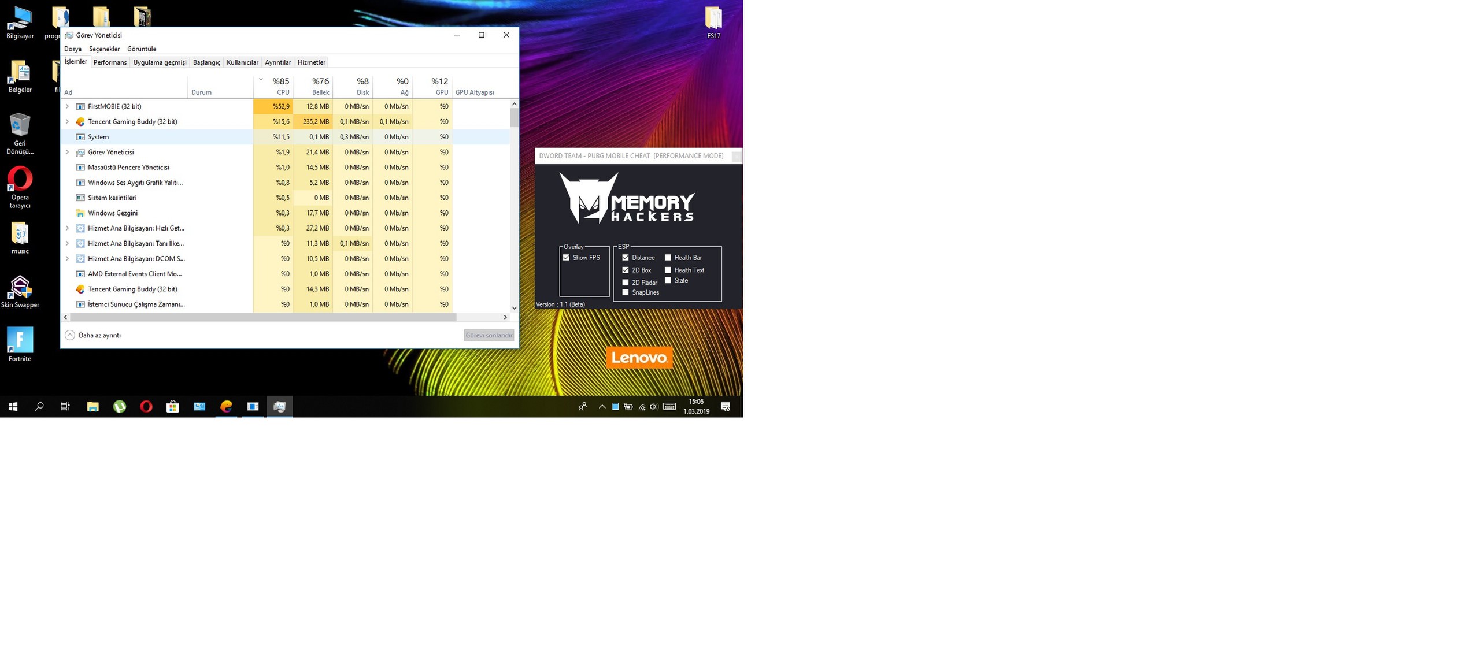Expand Tencent Gaming Buddy process using 235,2 MB
The height and width of the screenshot is (661, 1480).
pos(67,121)
